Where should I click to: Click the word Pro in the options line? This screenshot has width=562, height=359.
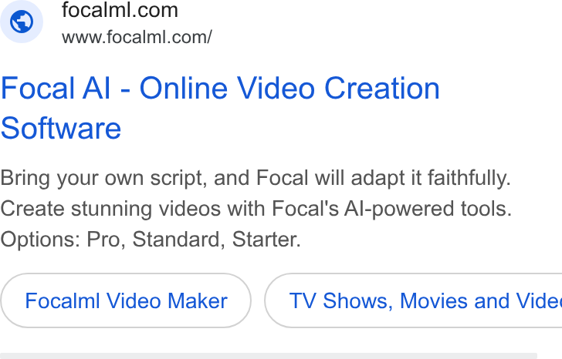click(106, 240)
